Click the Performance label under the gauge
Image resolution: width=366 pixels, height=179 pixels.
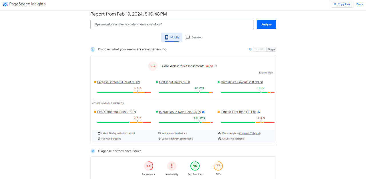(x=149, y=174)
